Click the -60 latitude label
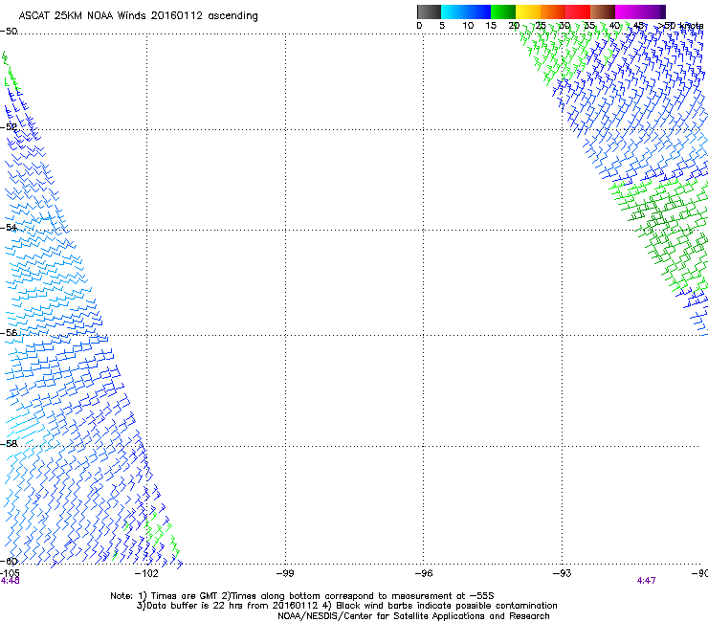708x622 pixels. (x=9, y=562)
